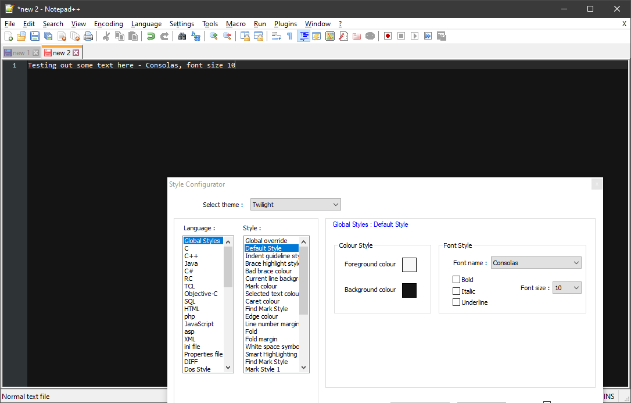The image size is (631, 403).
Task: Click the Save All toolbar icon
Action: (48, 36)
